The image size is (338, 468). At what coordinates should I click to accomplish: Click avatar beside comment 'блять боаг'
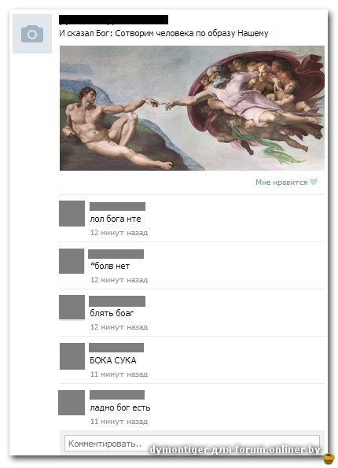[72, 307]
